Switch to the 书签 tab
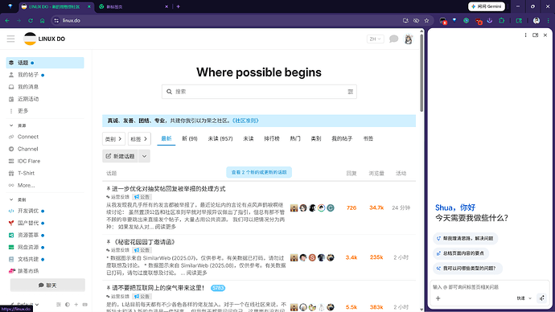Image resolution: width=555 pixels, height=312 pixels. pyautogui.click(x=368, y=138)
